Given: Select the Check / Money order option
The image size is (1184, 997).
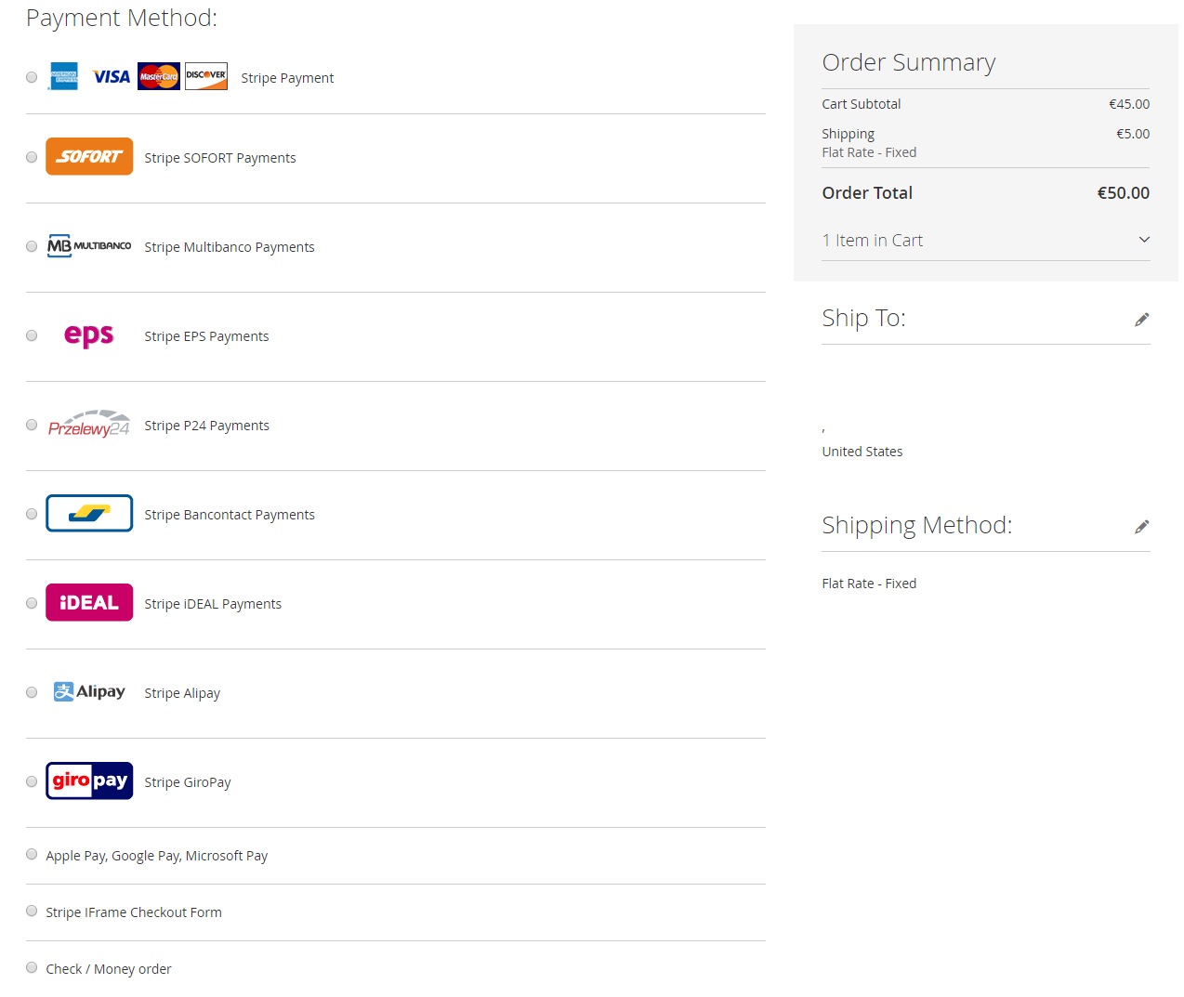Looking at the screenshot, I should pos(31,966).
